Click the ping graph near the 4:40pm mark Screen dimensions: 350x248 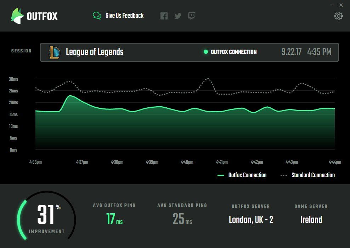click(187, 110)
